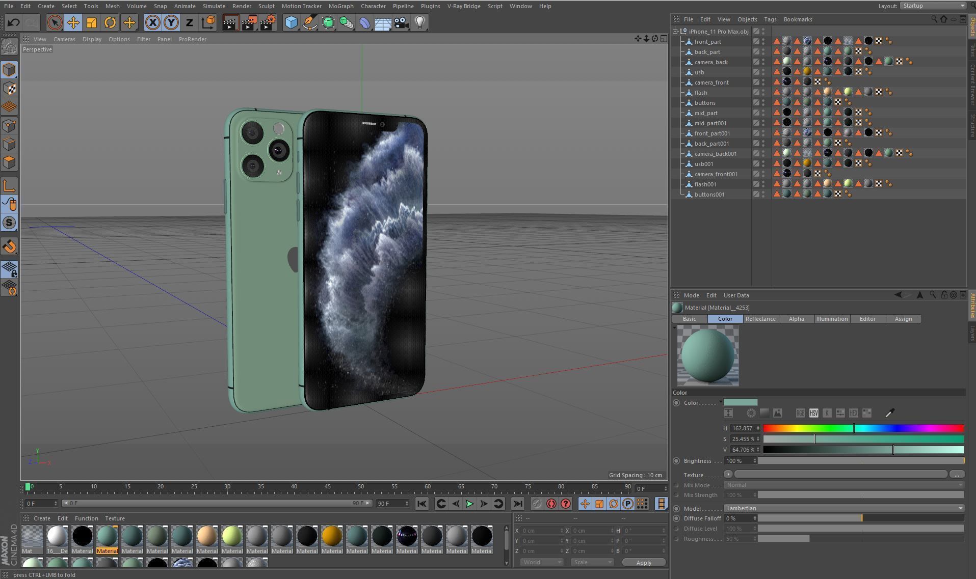Click the Saturation slider bar
Viewport: 976px width, 579px height.
863,439
